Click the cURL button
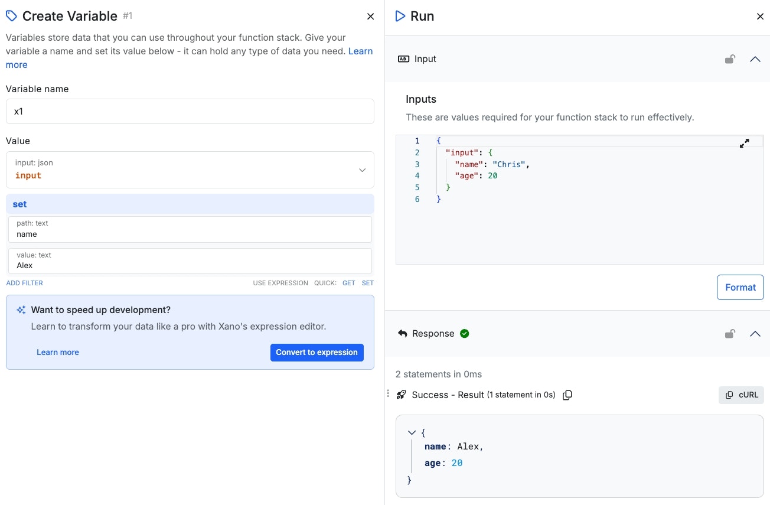 pos(741,395)
